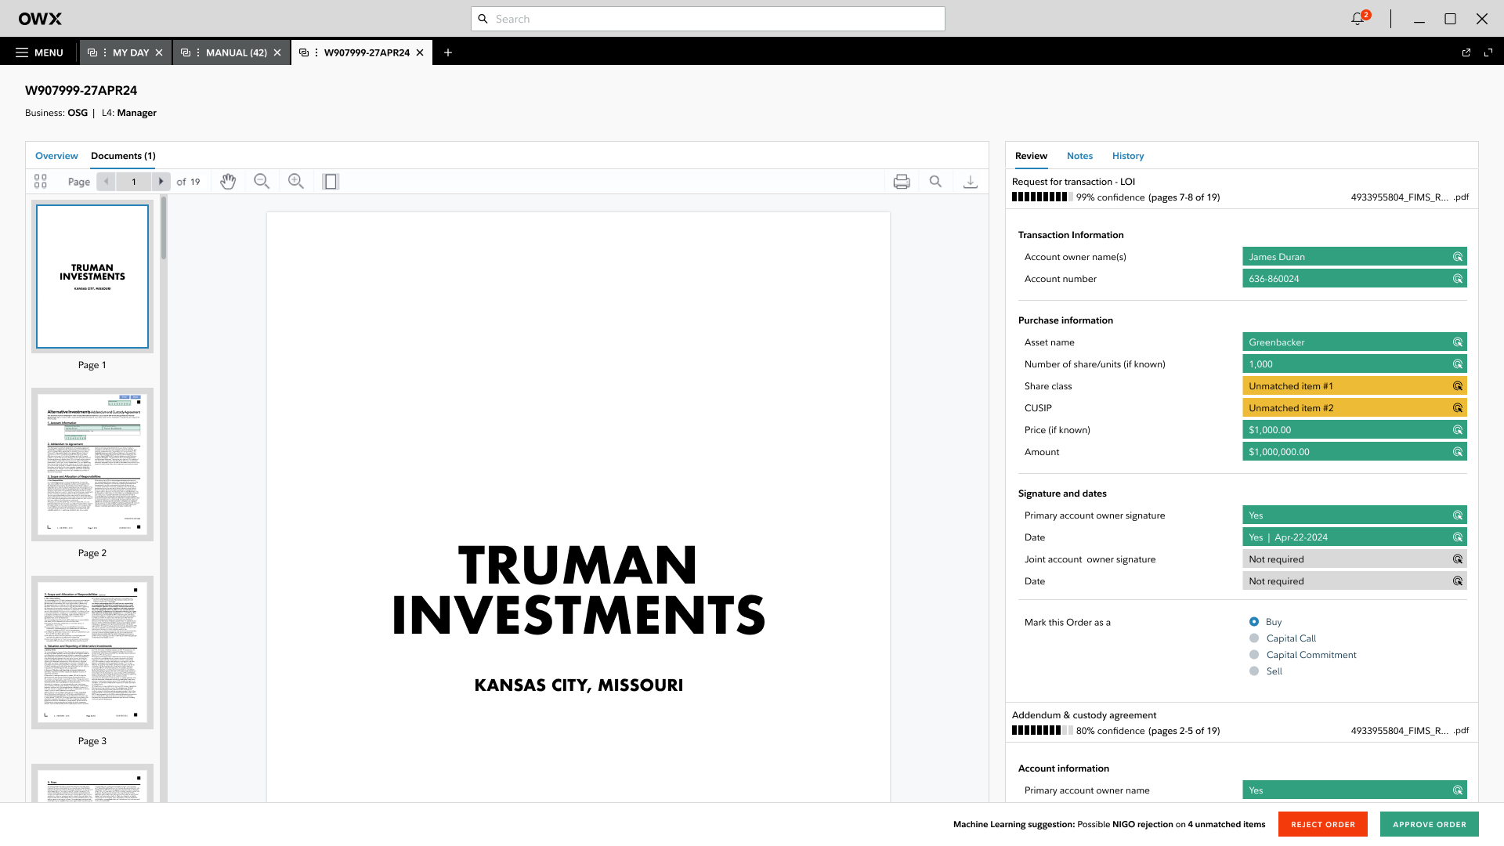
Task: Click the APPROVE ORDER button
Action: point(1429,824)
